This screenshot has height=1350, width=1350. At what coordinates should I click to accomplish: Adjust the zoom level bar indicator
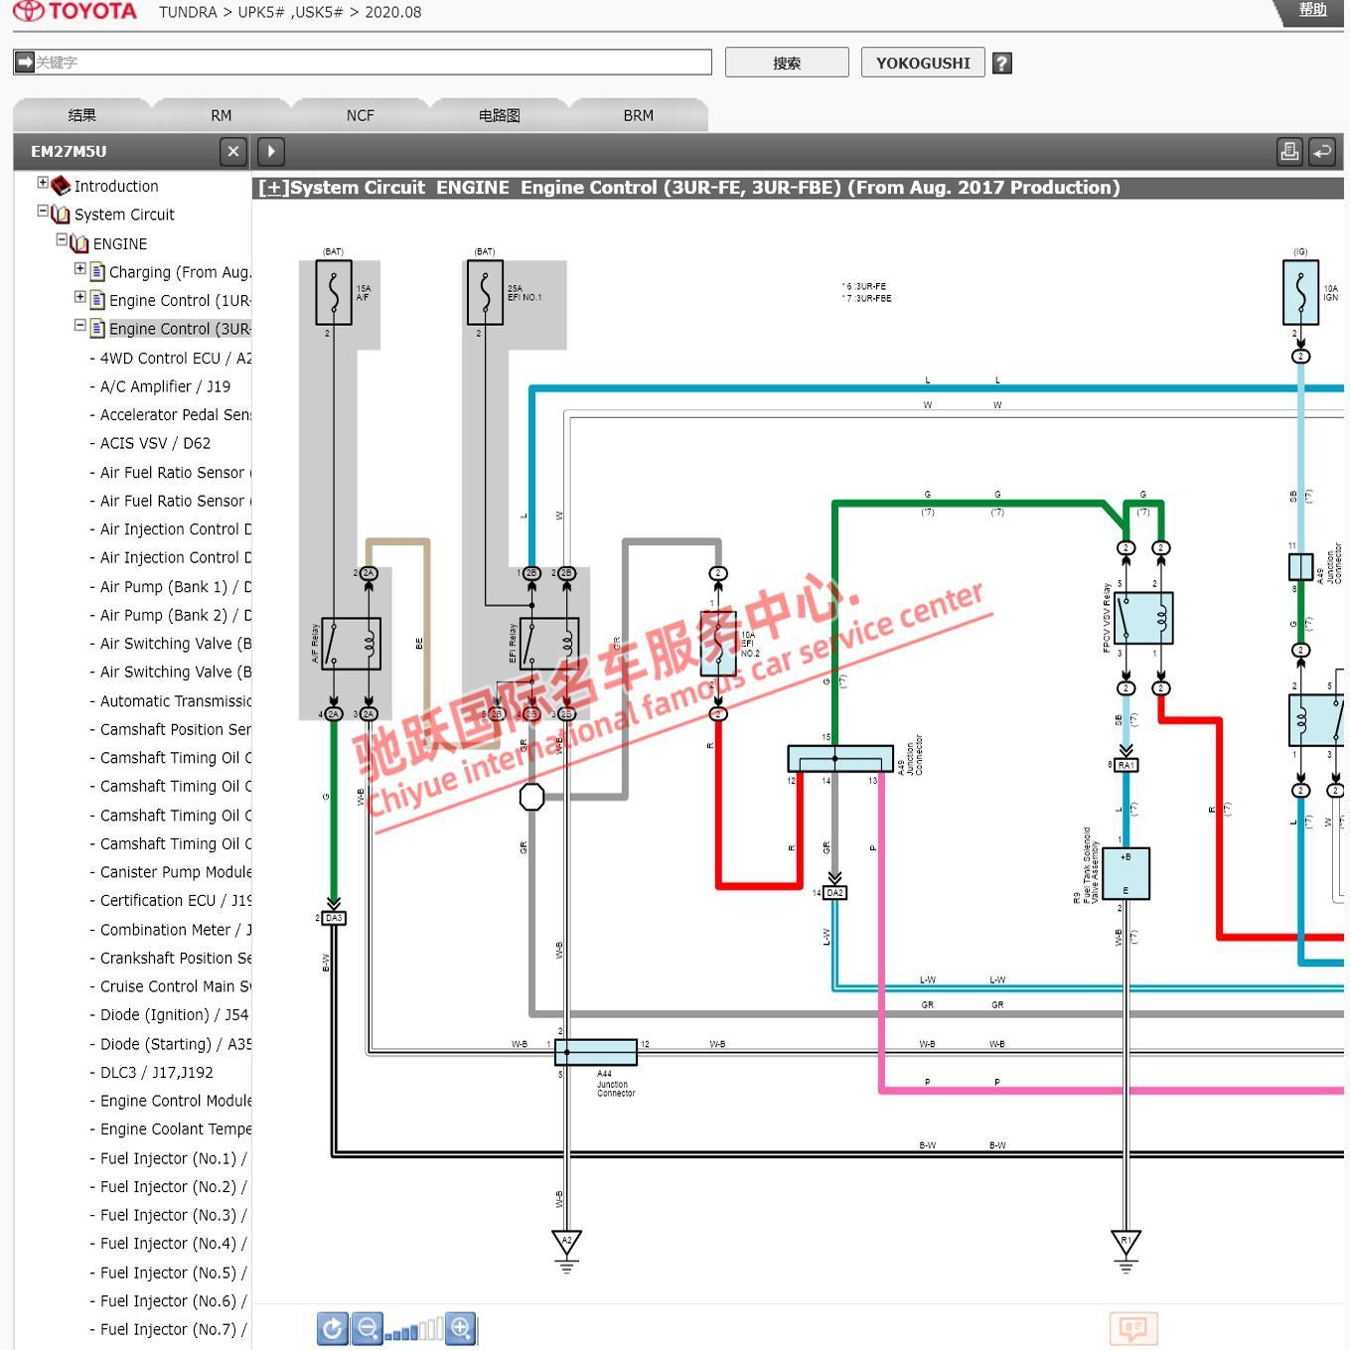[x=414, y=1330]
